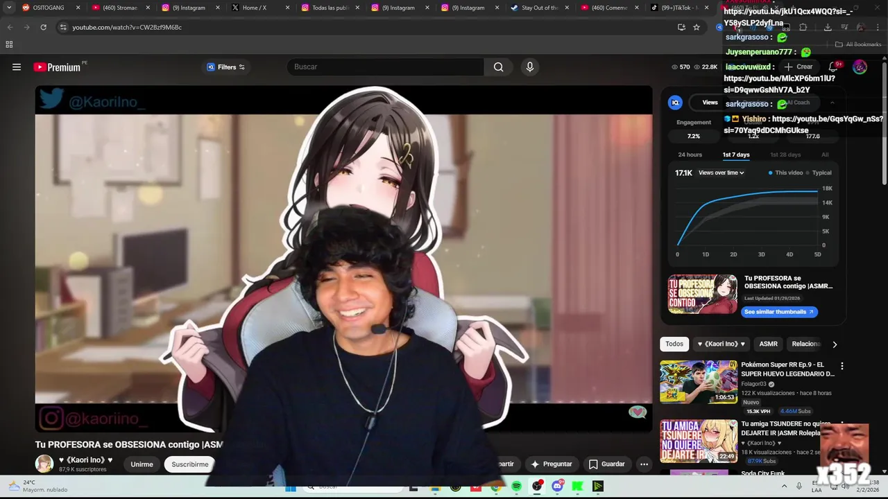Open the account avatar menu
The width and height of the screenshot is (888, 499).
[x=860, y=67]
